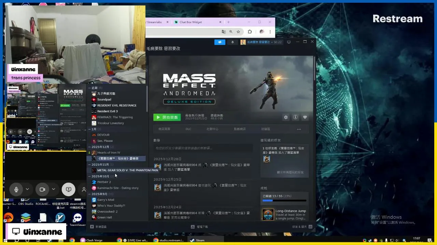Image resolution: width=437 pixels, height=245 pixels.
Task: Toggle screen share button in Restream
Action: pyautogui.click(x=68, y=189)
